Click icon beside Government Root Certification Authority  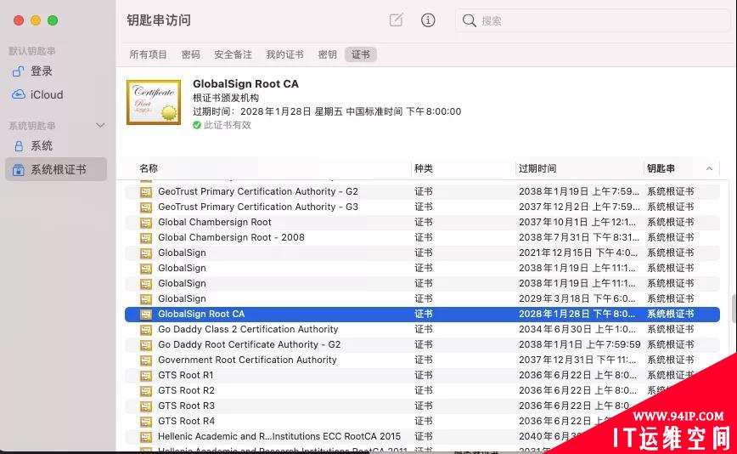point(146,360)
